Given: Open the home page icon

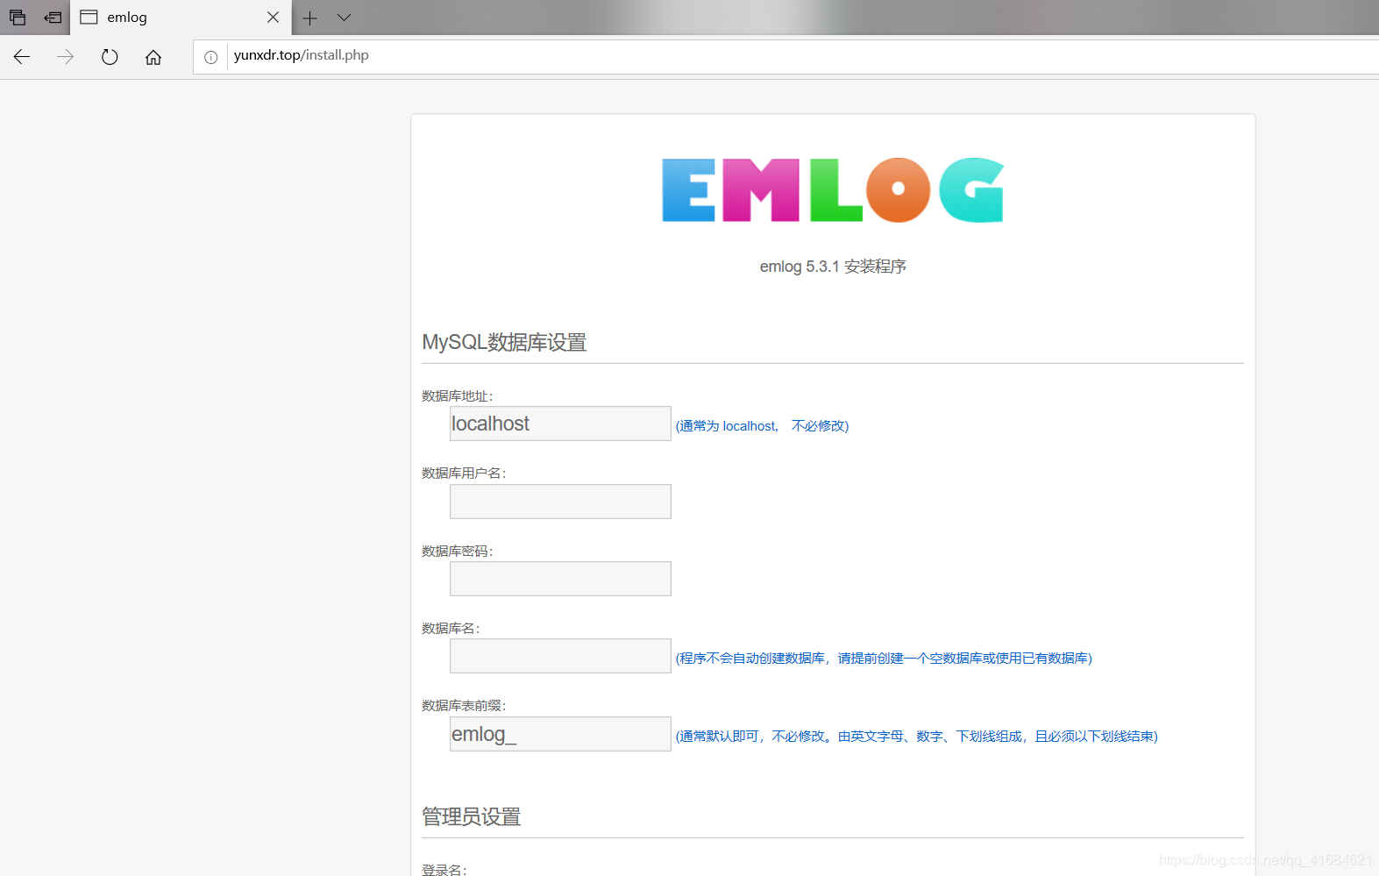Looking at the screenshot, I should point(153,57).
